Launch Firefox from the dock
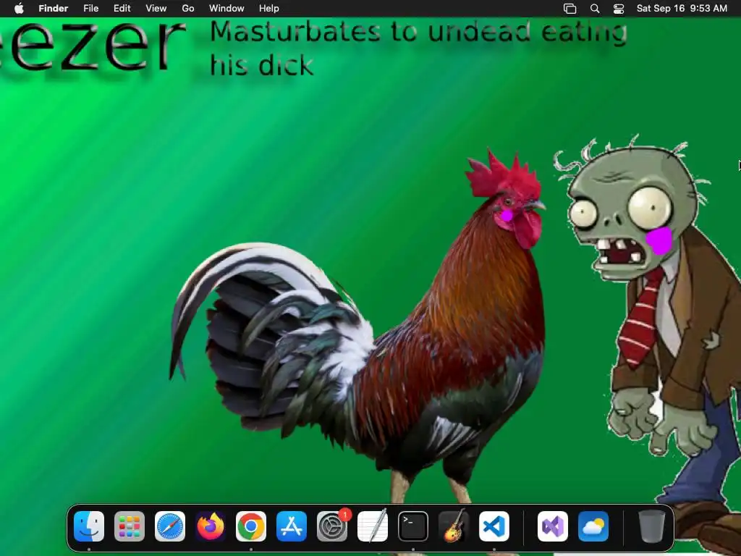The height and width of the screenshot is (556, 741). [211, 526]
